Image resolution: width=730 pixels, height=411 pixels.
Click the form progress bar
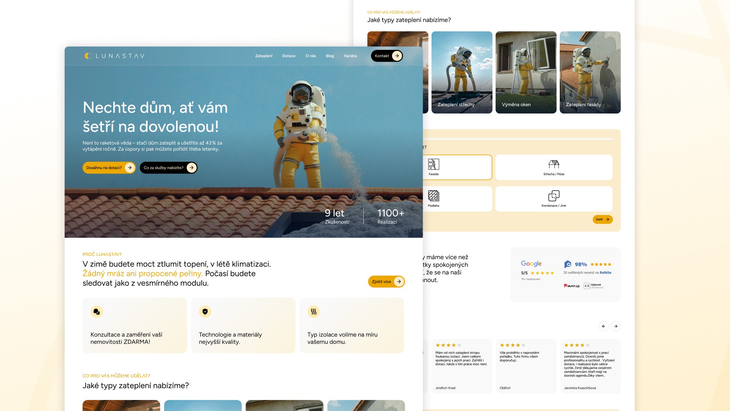click(x=518, y=139)
